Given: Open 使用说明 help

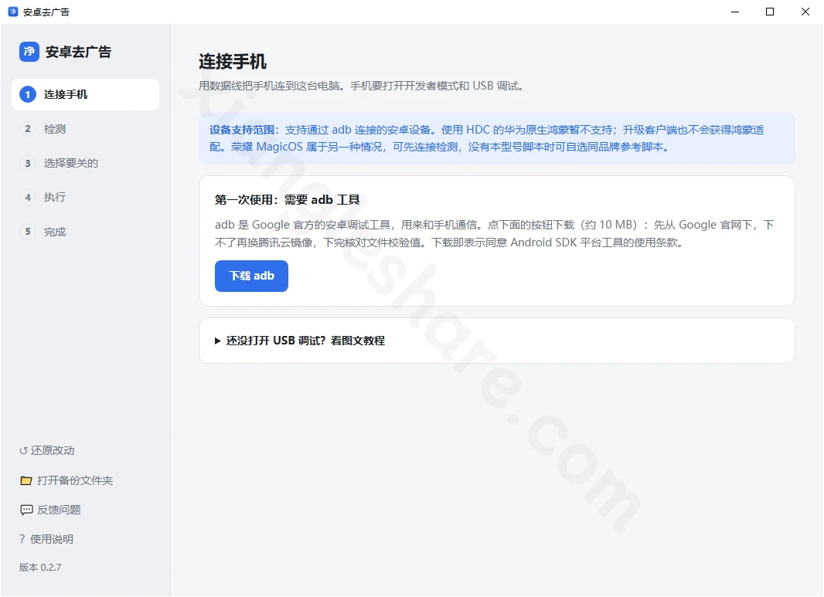Looking at the screenshot, I should (46, 539).
